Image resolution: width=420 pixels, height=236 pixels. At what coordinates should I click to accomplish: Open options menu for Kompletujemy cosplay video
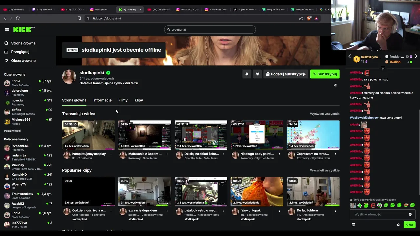point(111,154)
